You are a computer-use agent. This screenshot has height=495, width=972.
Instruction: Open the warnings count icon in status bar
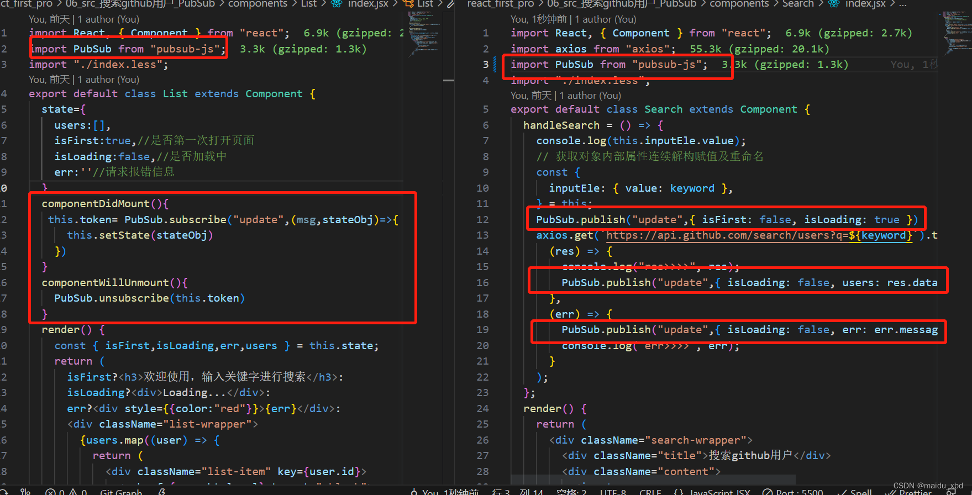pyautogui.click(x=72, y=491)
